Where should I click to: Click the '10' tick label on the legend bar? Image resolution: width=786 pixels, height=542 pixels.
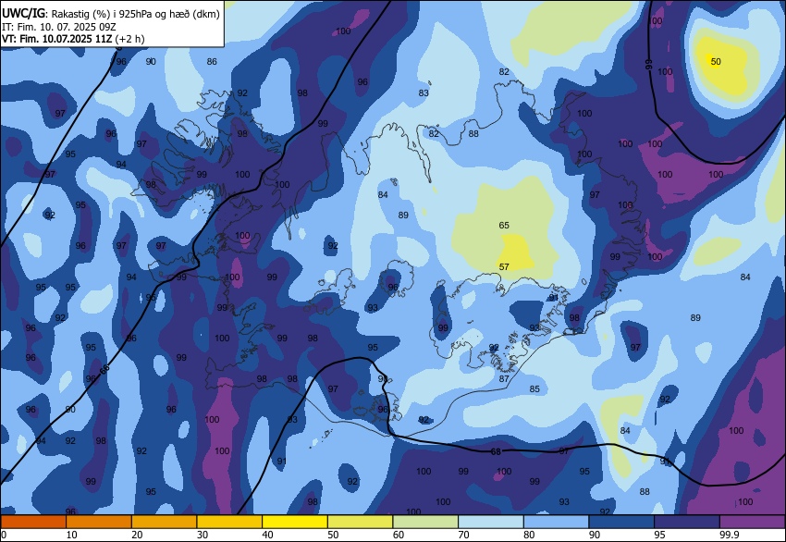[x=72, y=535]
